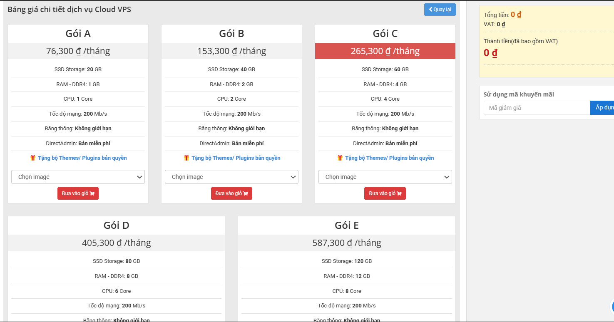
Task: Add Gói B to cart
Action: [x=231, y=193]
